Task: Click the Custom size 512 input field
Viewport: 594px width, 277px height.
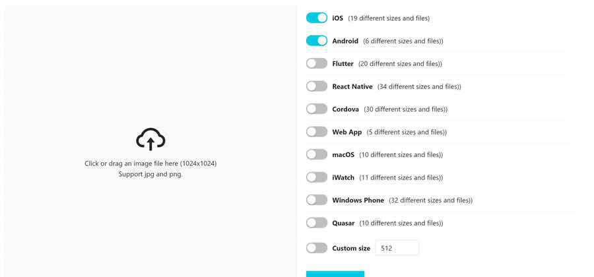Action: pos(397,248)
